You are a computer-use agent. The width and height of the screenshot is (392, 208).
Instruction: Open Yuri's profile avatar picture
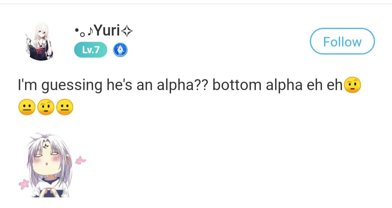(41, 41)
